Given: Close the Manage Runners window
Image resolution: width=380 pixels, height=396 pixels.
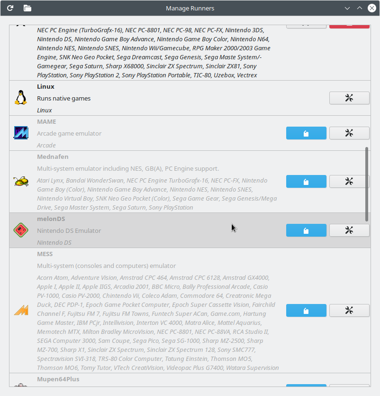Looking at the screenshot, I should [x=371, y=8].
